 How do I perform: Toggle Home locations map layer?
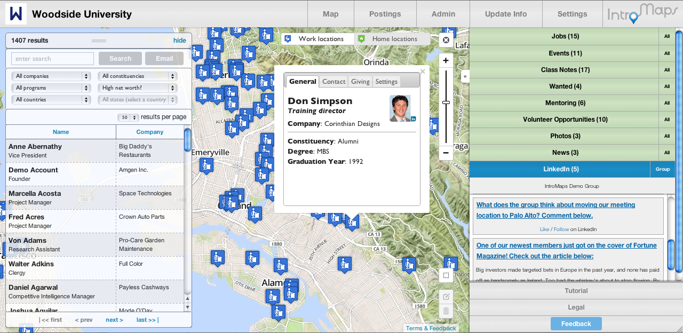click(x=393, y=39)
